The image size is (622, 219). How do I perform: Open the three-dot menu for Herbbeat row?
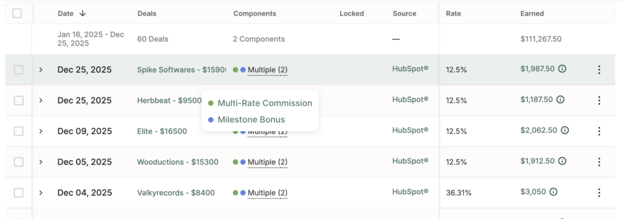[x=599, y=101]
